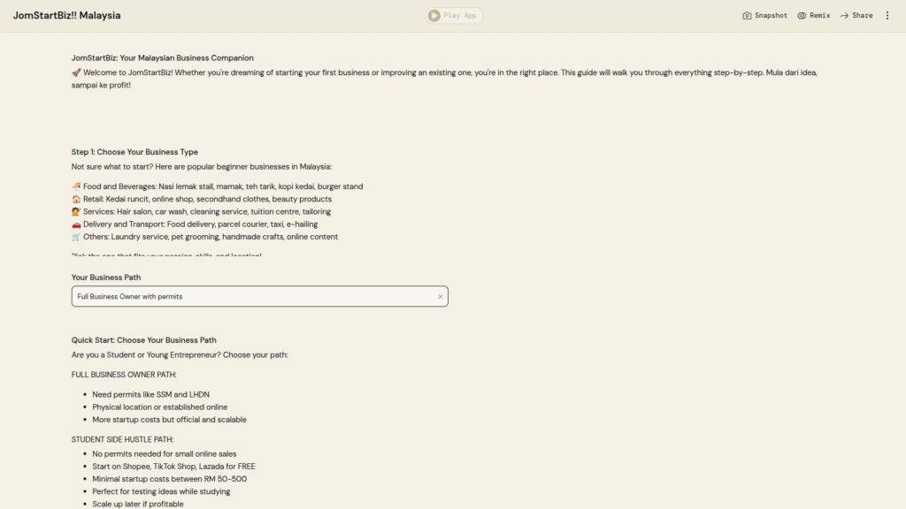The image size is (906, 509).
Task: Click the rocket emoji in welcome text
Action: pos(76,72)
